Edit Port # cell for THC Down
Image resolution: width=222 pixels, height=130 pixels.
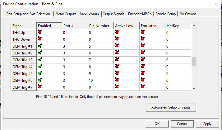75,39
